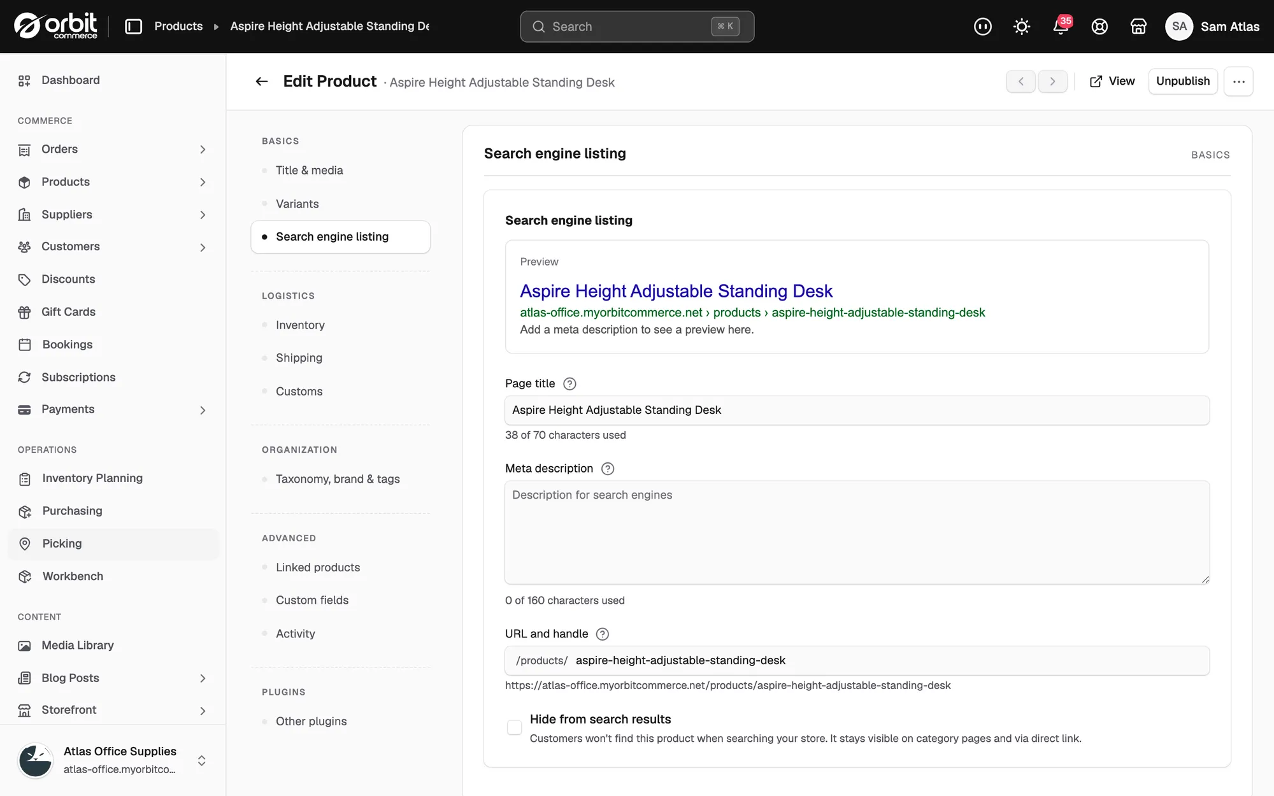Click the preview title link Aspire Height Adjustable

676,291
